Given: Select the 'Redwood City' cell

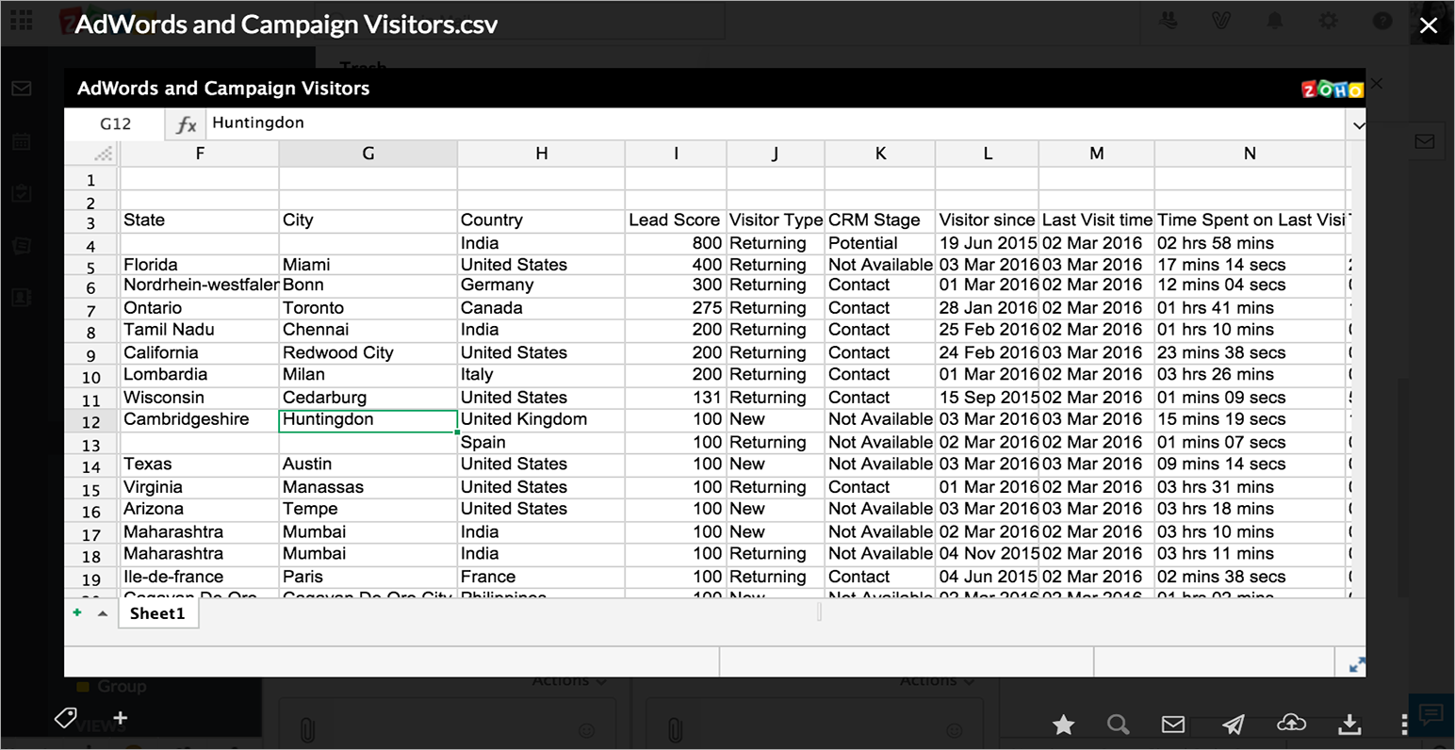Looking at the screenshot, I should tap(368, 353).
